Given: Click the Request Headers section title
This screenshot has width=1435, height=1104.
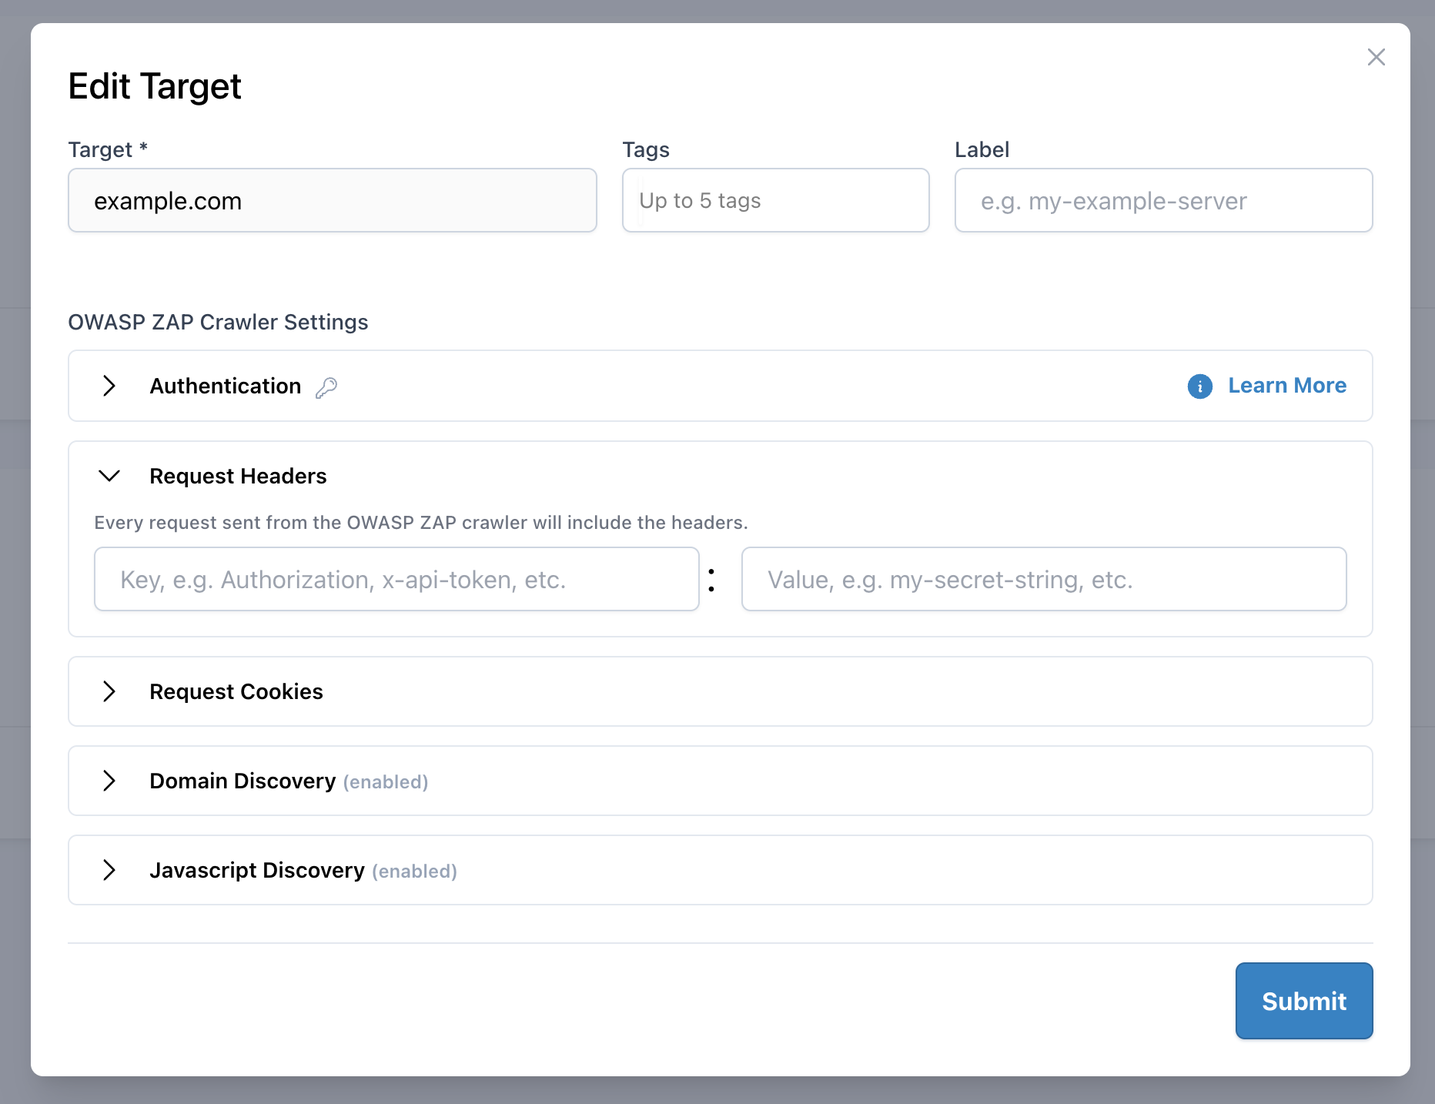Looking at the screenshot, I should [x=238, y=476].
